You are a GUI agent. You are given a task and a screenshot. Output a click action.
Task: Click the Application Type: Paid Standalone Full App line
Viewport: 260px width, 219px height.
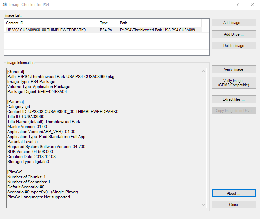pos(46,136)
